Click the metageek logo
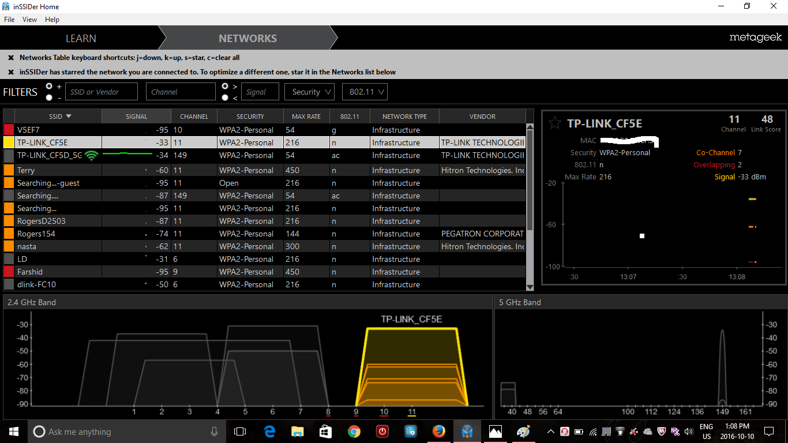The width and height of the screenshot is (788, 443). (x=755, y=37)
